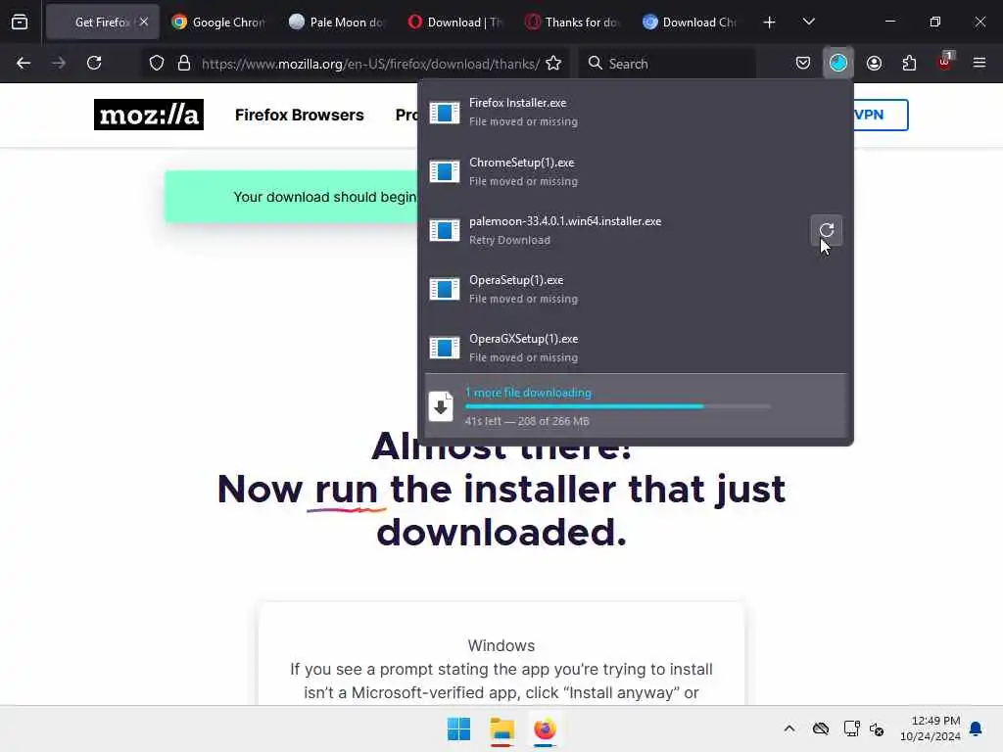The image size is (1003, 752).
Task: Select OperaSetup(1).exe download entry
Action: pos(636,289)
